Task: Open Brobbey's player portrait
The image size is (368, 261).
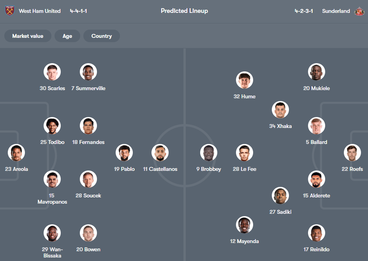Action: pos(208,153)
